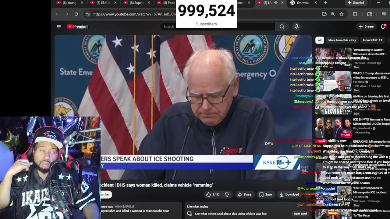Activate voice search microphone
390x219 pixels.
[x=296, y=26]
